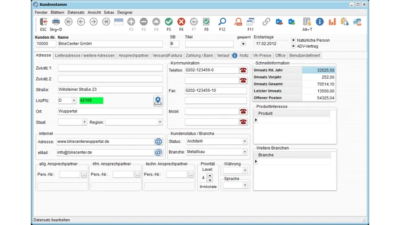Toggle the gesperrt checkbox
This screenshot has width=400, height=225.
point(243,44)
